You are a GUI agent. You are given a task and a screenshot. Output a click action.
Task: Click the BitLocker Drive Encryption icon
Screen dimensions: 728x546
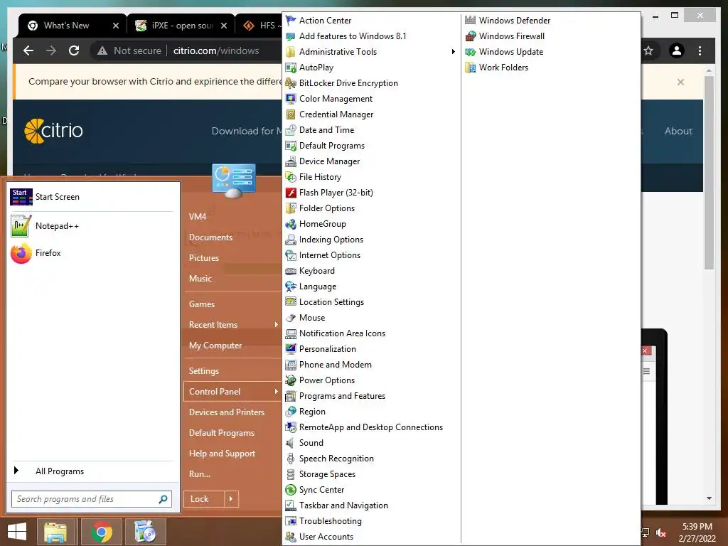coord(291,83)
